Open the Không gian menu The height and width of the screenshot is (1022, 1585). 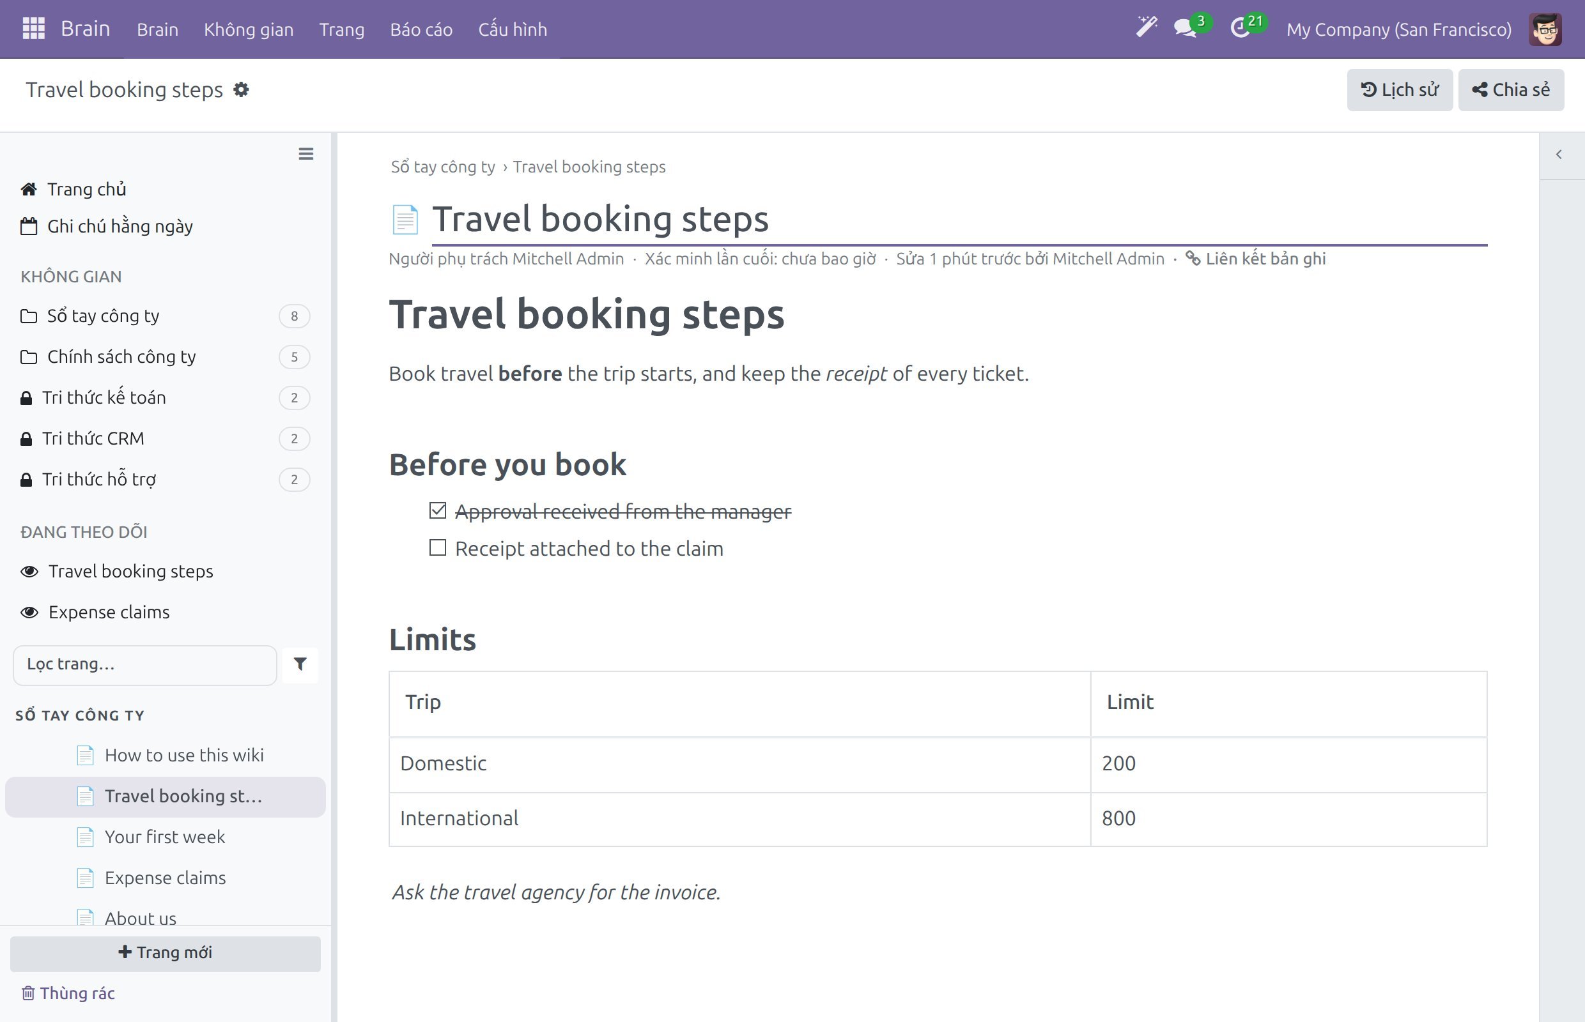click(249, 29)
